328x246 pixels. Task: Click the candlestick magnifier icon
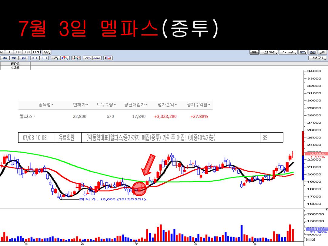[65, 58]
